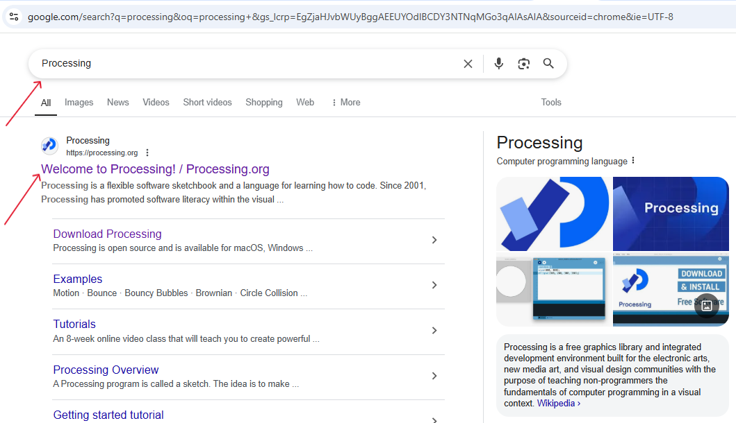Open the Tutorials sitelink

click(74, 324)
